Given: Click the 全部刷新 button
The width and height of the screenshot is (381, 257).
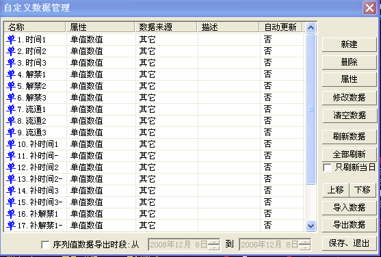Looking at the screenshot, I should click(349, 154).
